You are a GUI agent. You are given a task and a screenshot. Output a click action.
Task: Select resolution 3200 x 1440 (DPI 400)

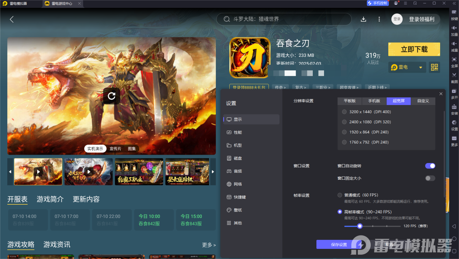point(366,112)
